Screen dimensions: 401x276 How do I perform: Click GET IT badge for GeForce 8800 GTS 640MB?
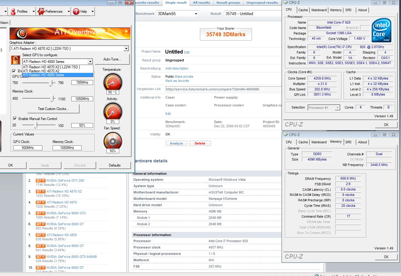[x=41, y=257]
